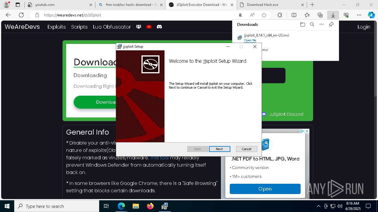Open Read aloud icon in address bar
Screen dimensions: 378x212
(x=252, y=15)
